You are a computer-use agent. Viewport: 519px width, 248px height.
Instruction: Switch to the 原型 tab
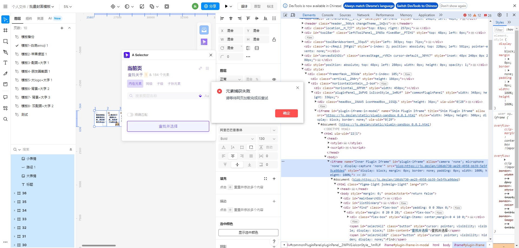point(257,6)
